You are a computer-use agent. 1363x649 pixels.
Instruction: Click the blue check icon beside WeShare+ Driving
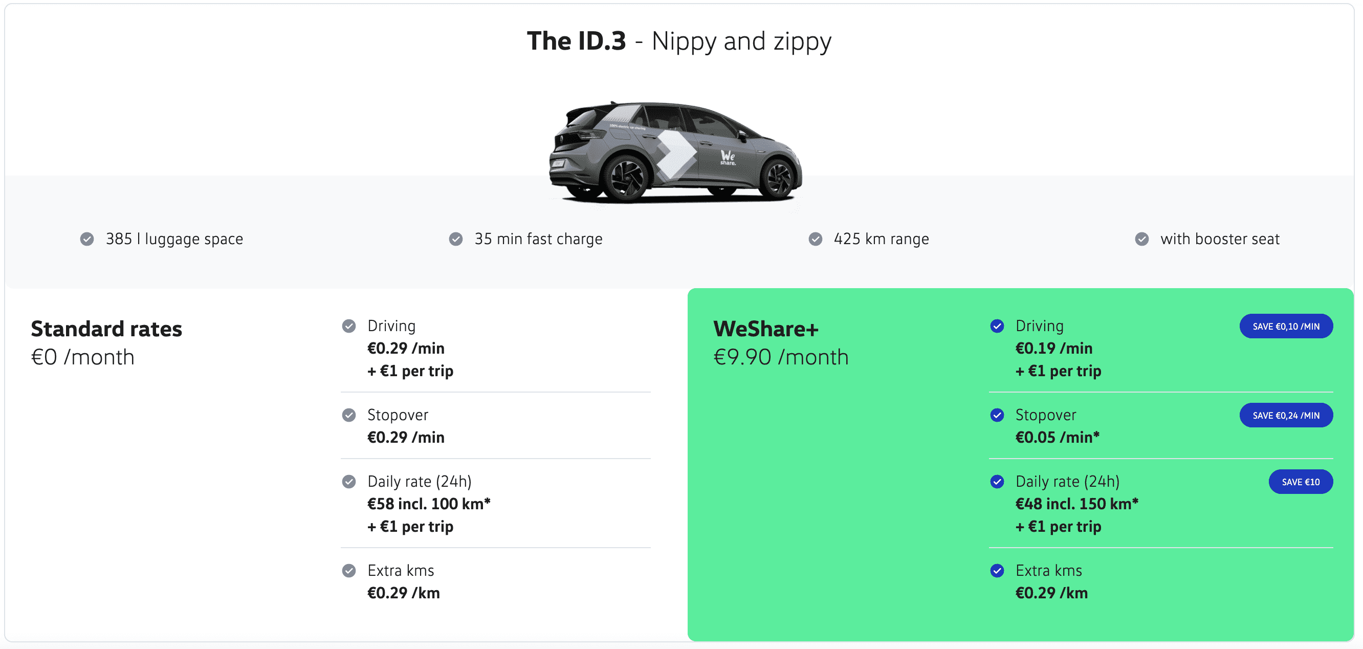(x=997, y=326)
